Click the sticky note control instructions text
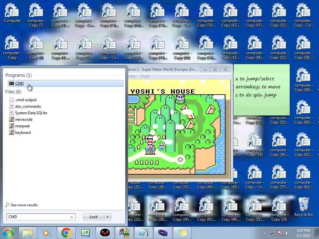 (258, 87)
